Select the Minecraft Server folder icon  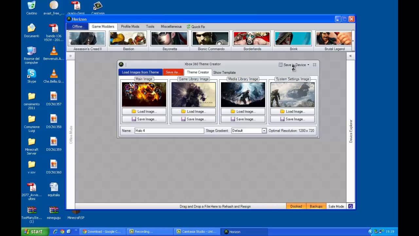point(31,146)
